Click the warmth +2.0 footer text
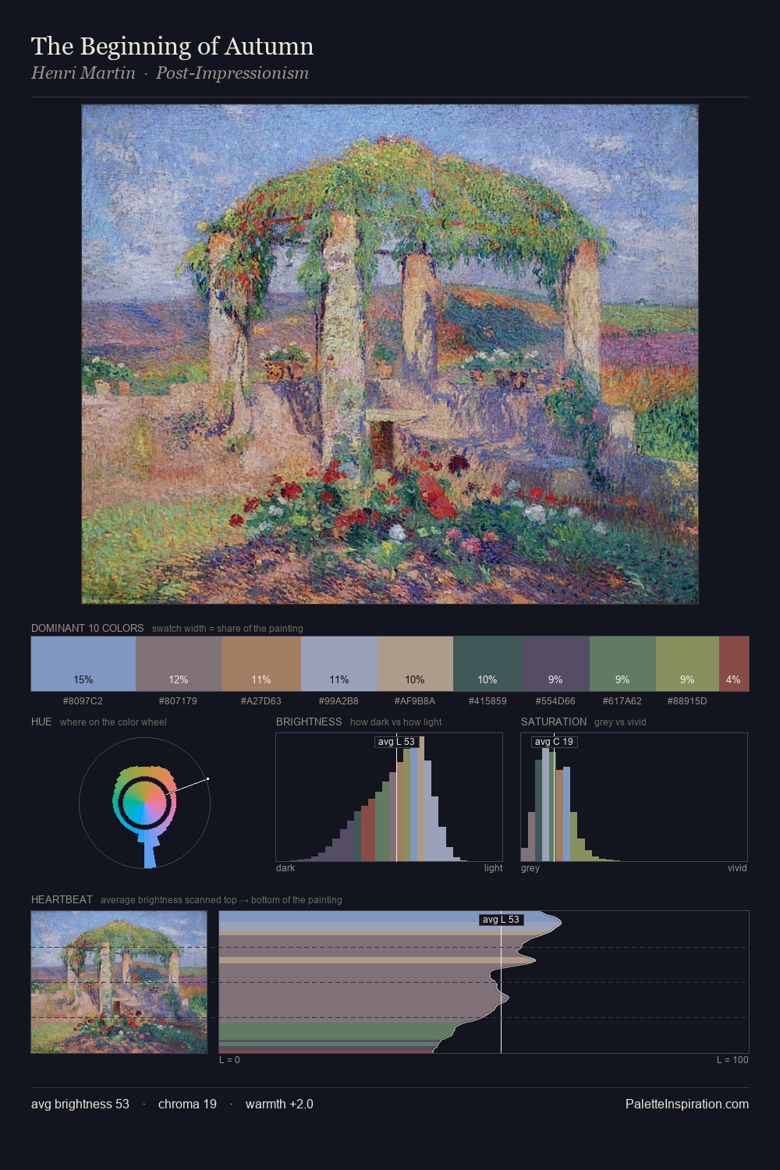 pos(279,1104)
